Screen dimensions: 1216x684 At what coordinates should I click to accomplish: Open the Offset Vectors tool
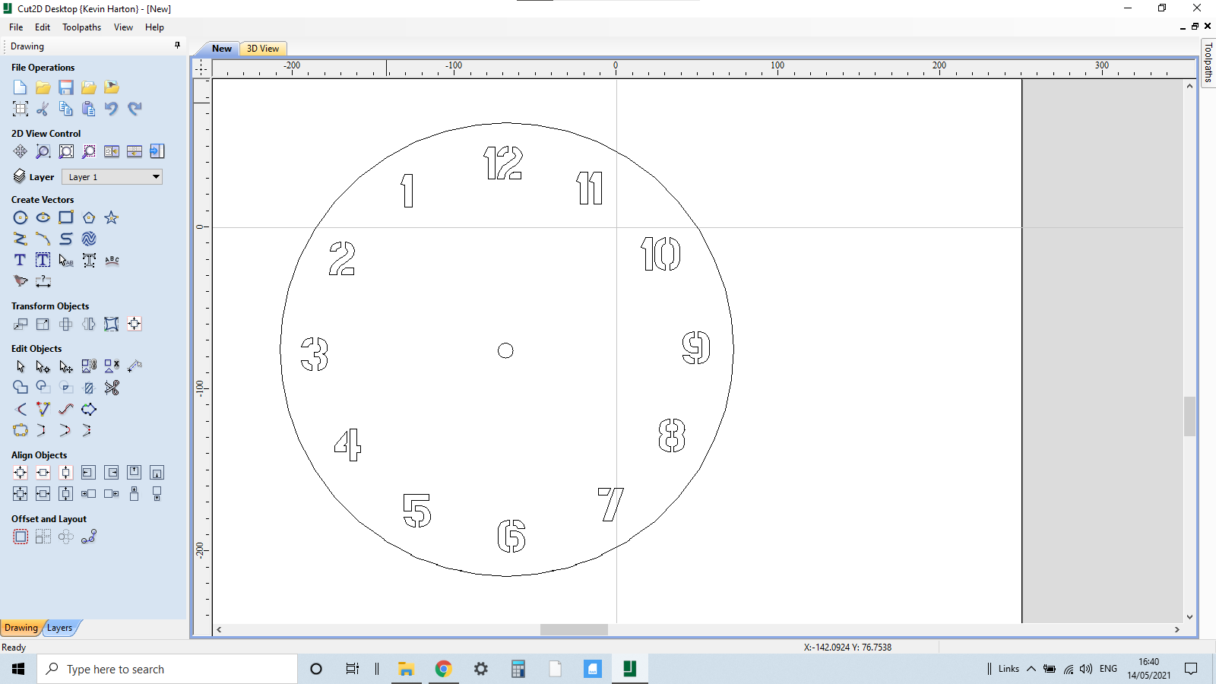click(21, 537)
